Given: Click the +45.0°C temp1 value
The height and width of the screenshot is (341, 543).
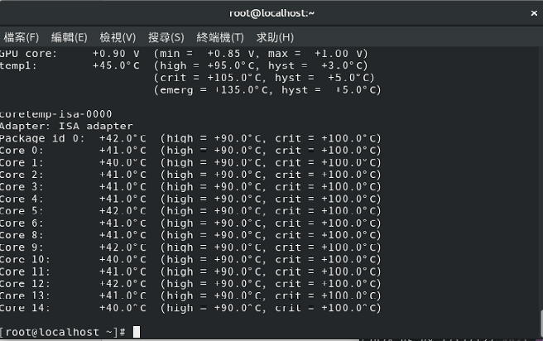Looking at the screenshot, I should tap(116, 65).
